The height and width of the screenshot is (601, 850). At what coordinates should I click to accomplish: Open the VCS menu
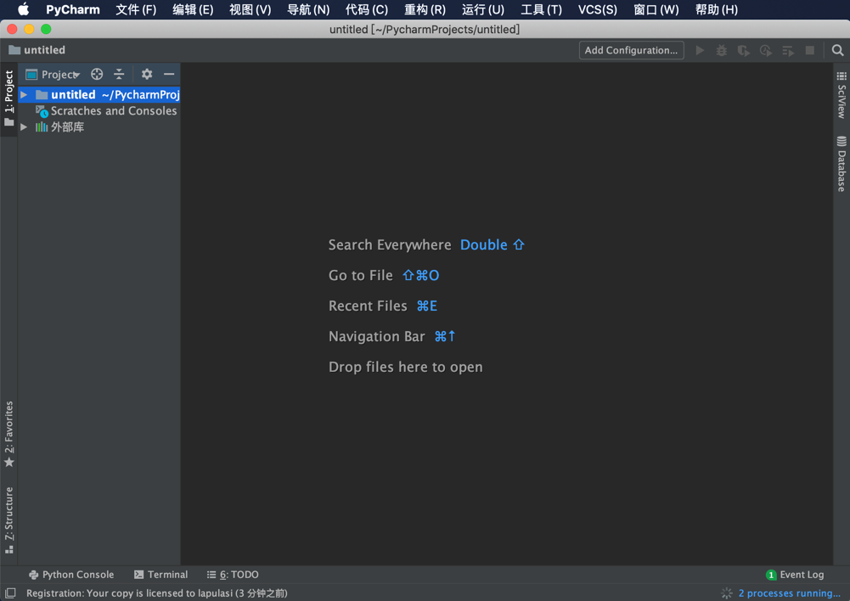tap(597, 9)
